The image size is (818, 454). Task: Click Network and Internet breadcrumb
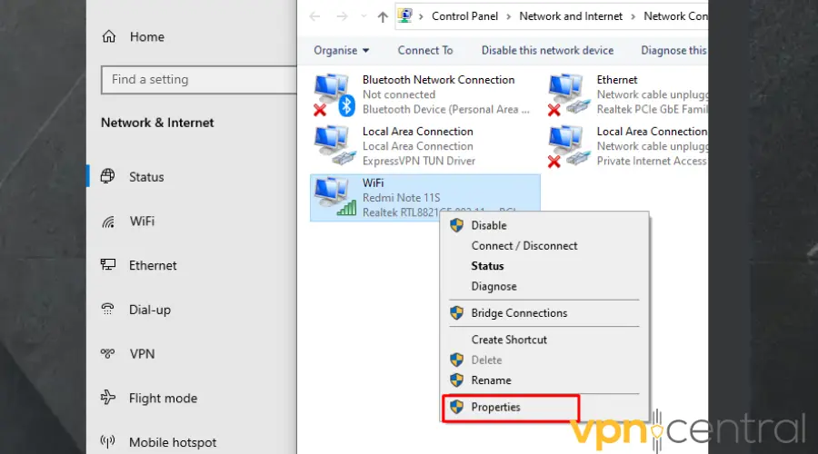point(571,16)
